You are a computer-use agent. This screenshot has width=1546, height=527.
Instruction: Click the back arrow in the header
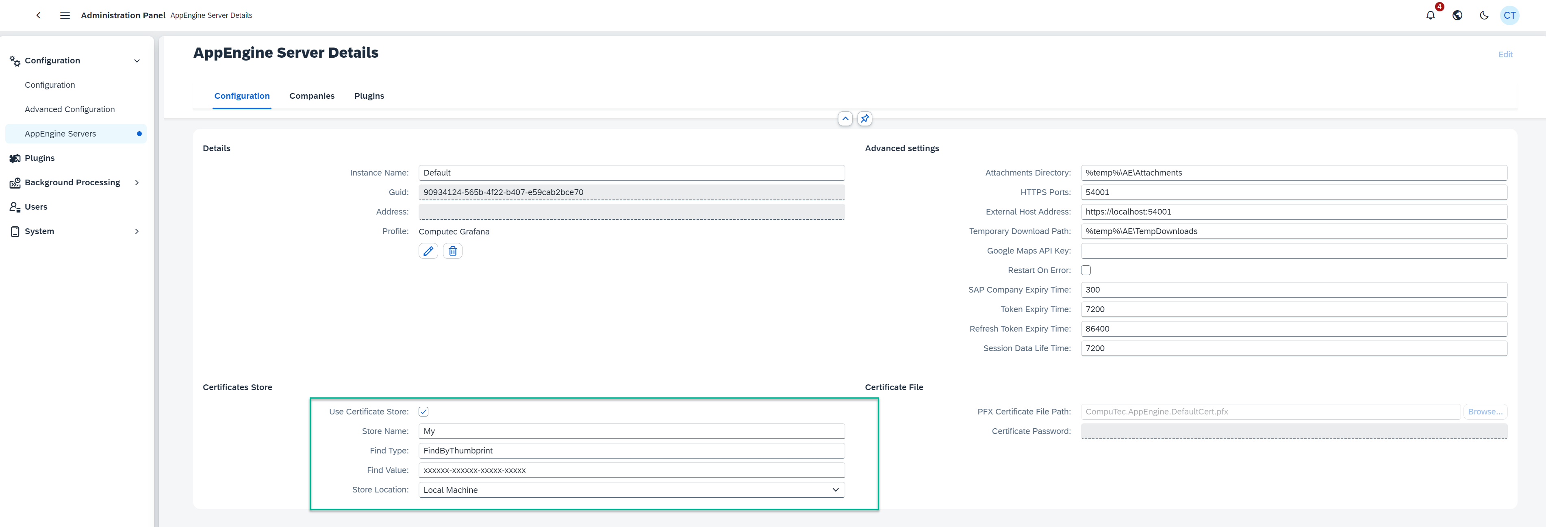[38, 15]
